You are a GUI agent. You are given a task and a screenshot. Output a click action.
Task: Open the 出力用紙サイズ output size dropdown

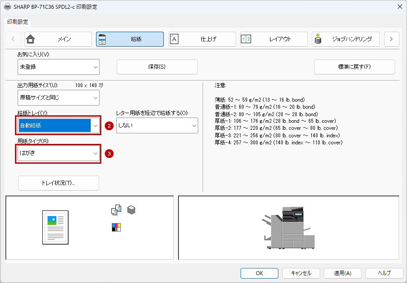[59, 98]
